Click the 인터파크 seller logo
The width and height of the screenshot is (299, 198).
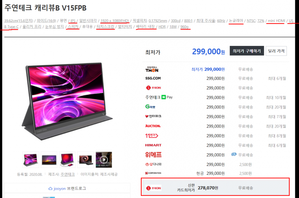(153, 116)
